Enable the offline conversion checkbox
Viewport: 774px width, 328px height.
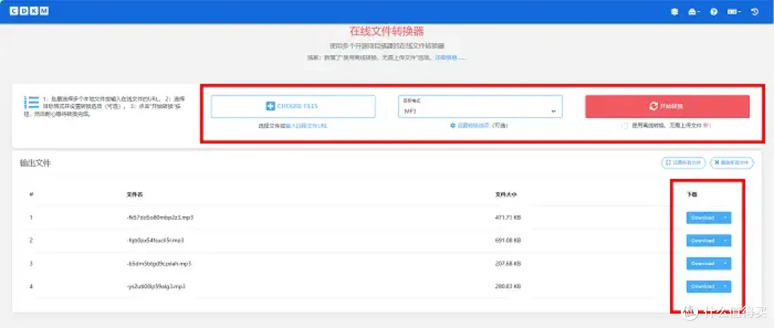point(625,126)
